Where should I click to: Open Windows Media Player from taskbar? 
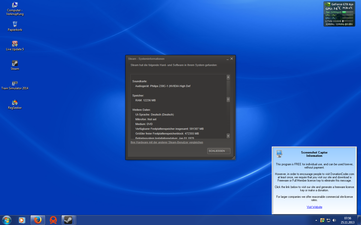click(x=22, y=220)
